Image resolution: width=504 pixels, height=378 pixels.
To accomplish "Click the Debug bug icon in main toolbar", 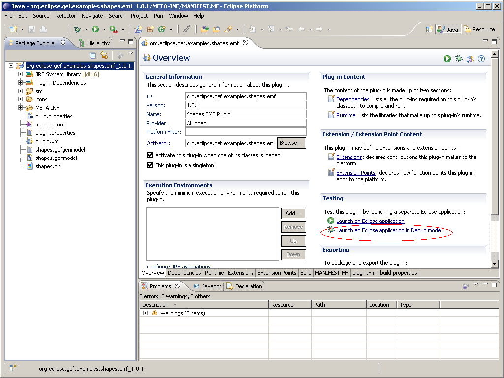I will [77, 30].
